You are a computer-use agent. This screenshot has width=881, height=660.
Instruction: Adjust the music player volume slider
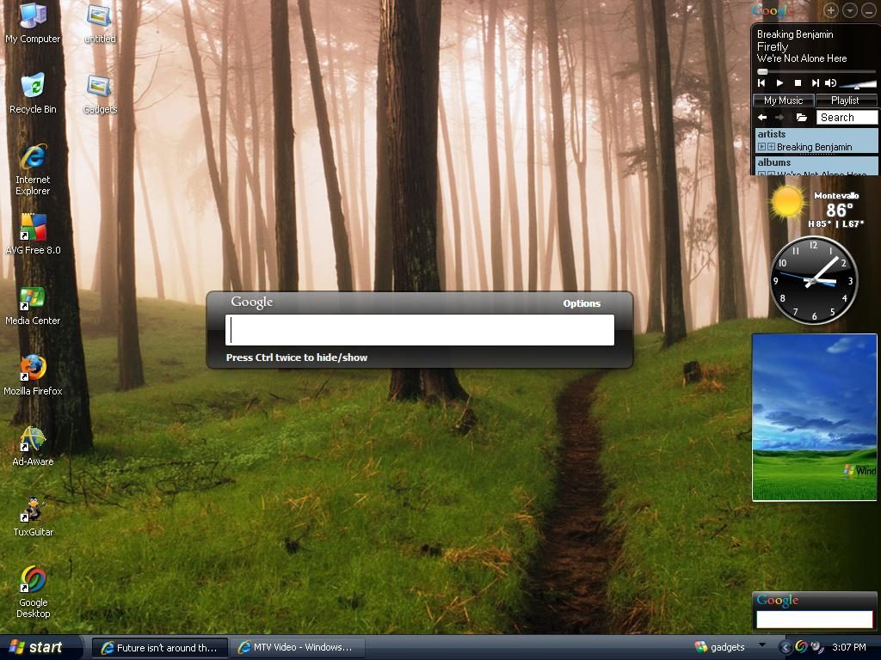[x=857, y=84]
